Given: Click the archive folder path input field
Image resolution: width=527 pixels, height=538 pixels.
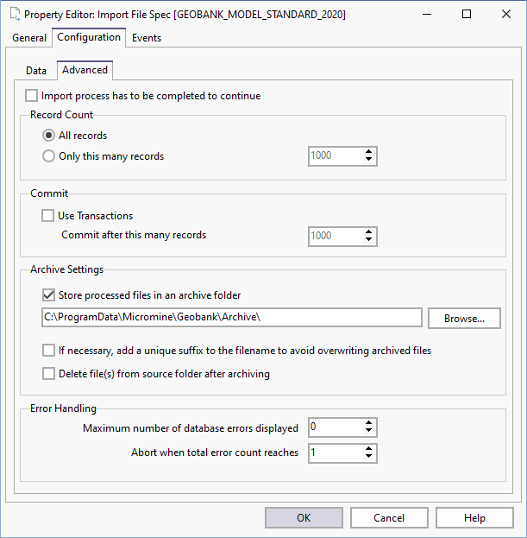Looking at the screenshot, I should point(232,318).
